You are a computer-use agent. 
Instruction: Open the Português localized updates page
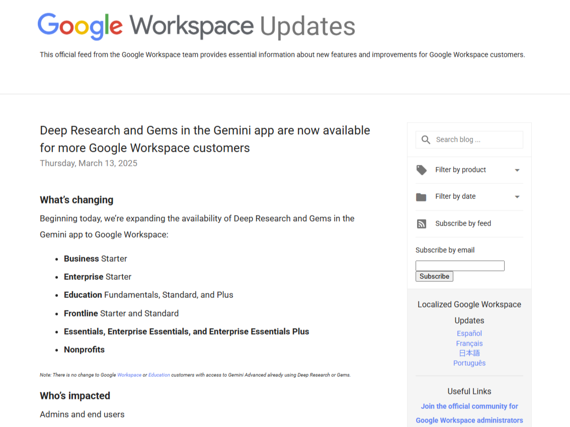click(x=469, y=363)
